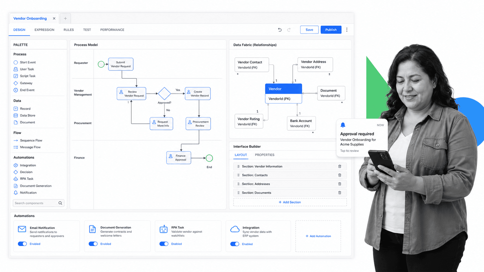This screenshot has height=272, width=484.
Task: Click the Add Automation button
Action: coord(318,236)
